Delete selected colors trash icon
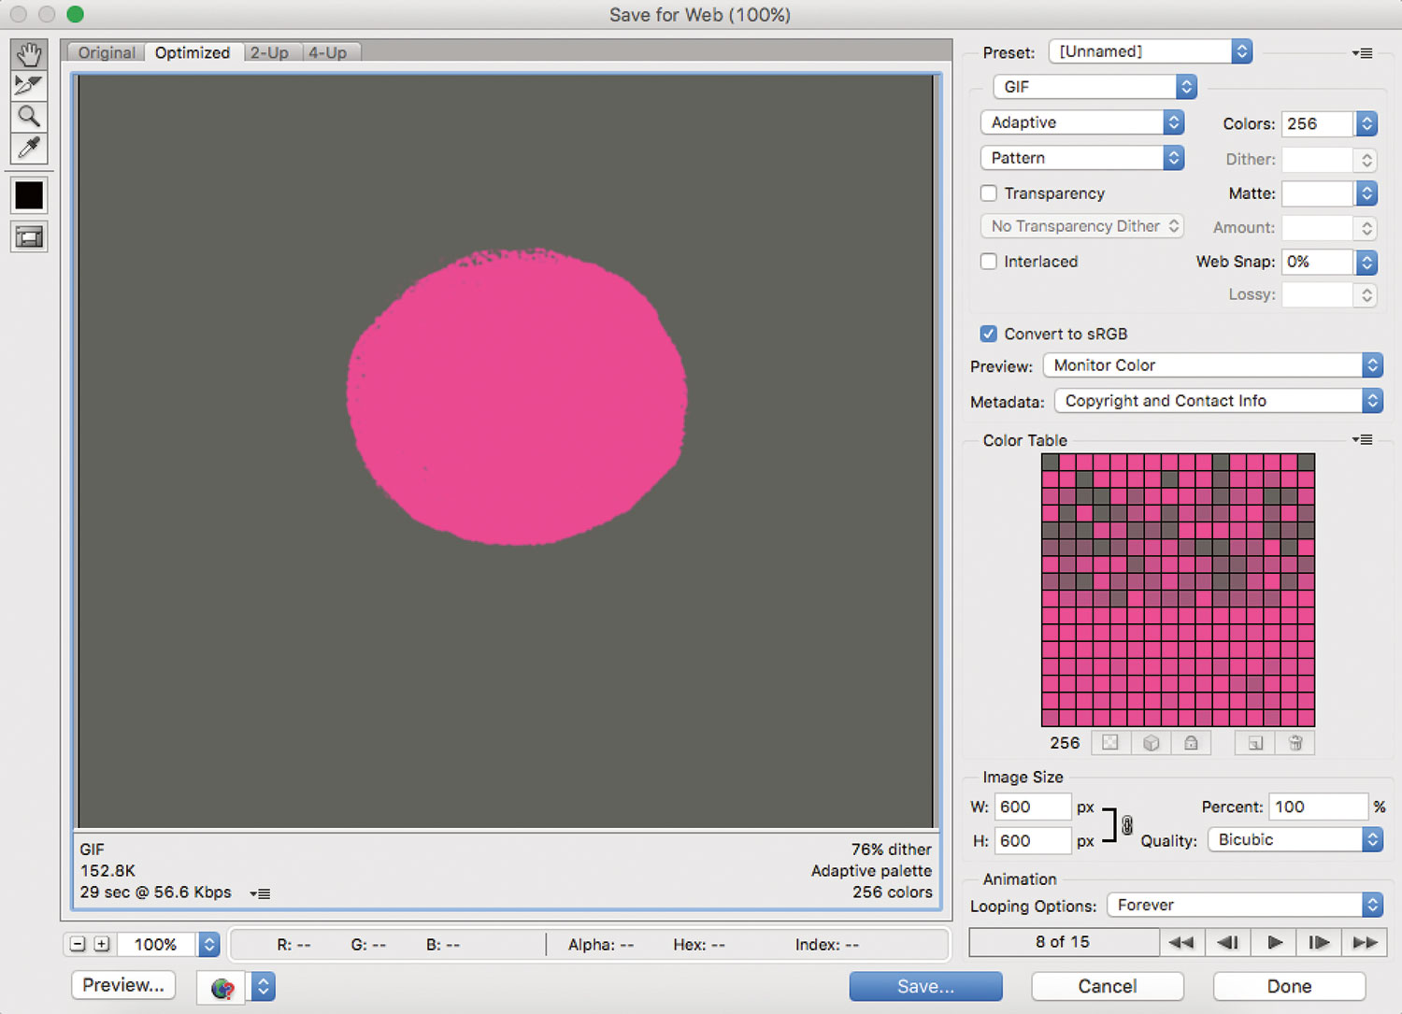 click(x=1295, y=743)
